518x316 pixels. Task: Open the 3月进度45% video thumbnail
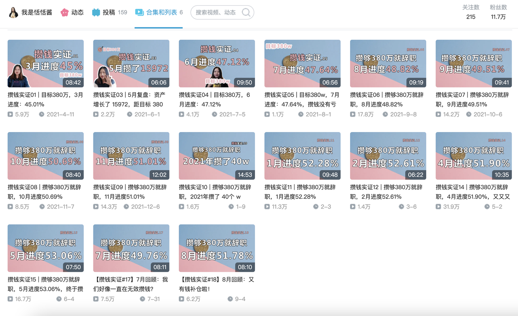pyautogui.click(x=46, y=64)
